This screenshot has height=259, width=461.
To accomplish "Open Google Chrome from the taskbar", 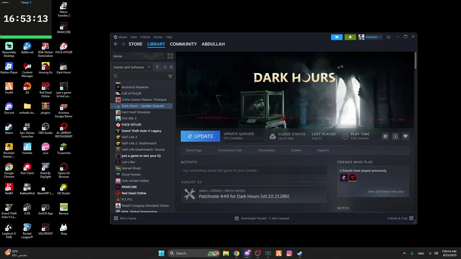I will 236,253.
